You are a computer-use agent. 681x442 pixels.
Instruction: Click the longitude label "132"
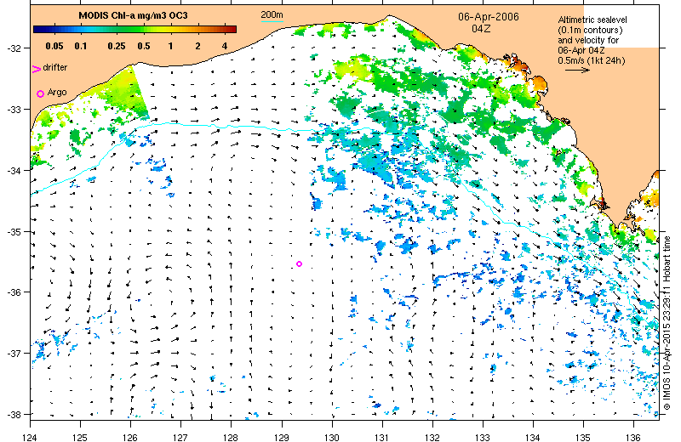(432, 438)
